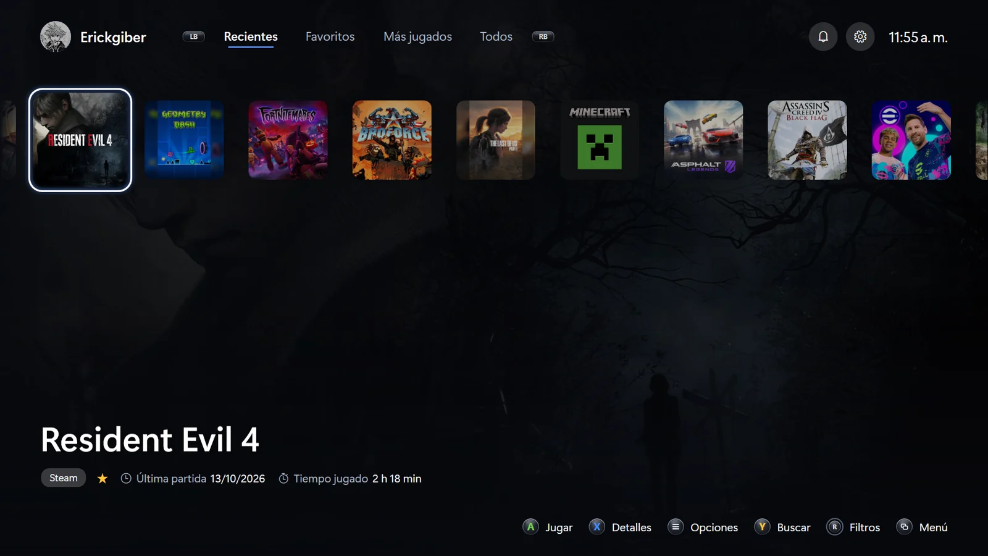Switch to the Recientes tab

(x=251, y=36)
